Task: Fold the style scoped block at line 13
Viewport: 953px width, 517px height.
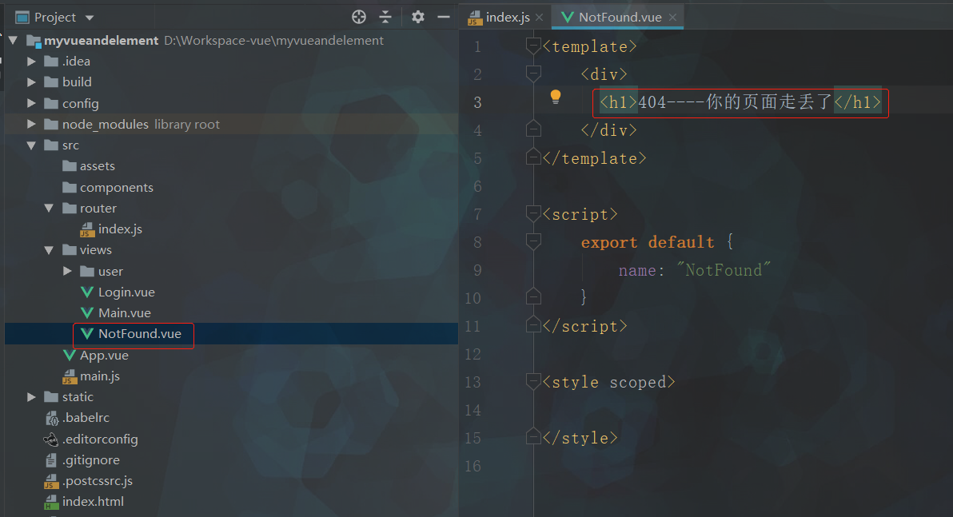Action: (533, 381)
